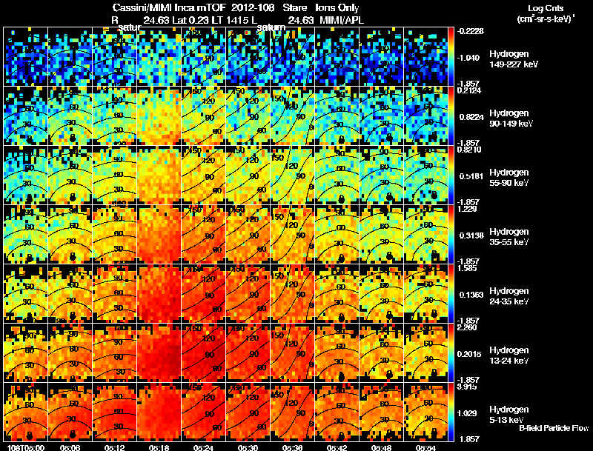Click the '108T05:00' time axis label

[26, 447]
